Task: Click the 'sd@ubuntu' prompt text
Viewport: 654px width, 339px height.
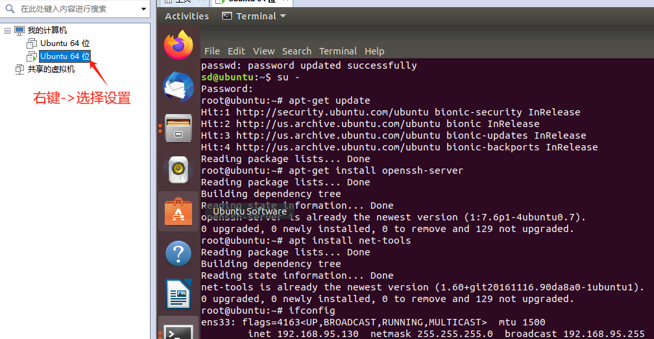Action: pyautogui.click(x=227, y=77)
